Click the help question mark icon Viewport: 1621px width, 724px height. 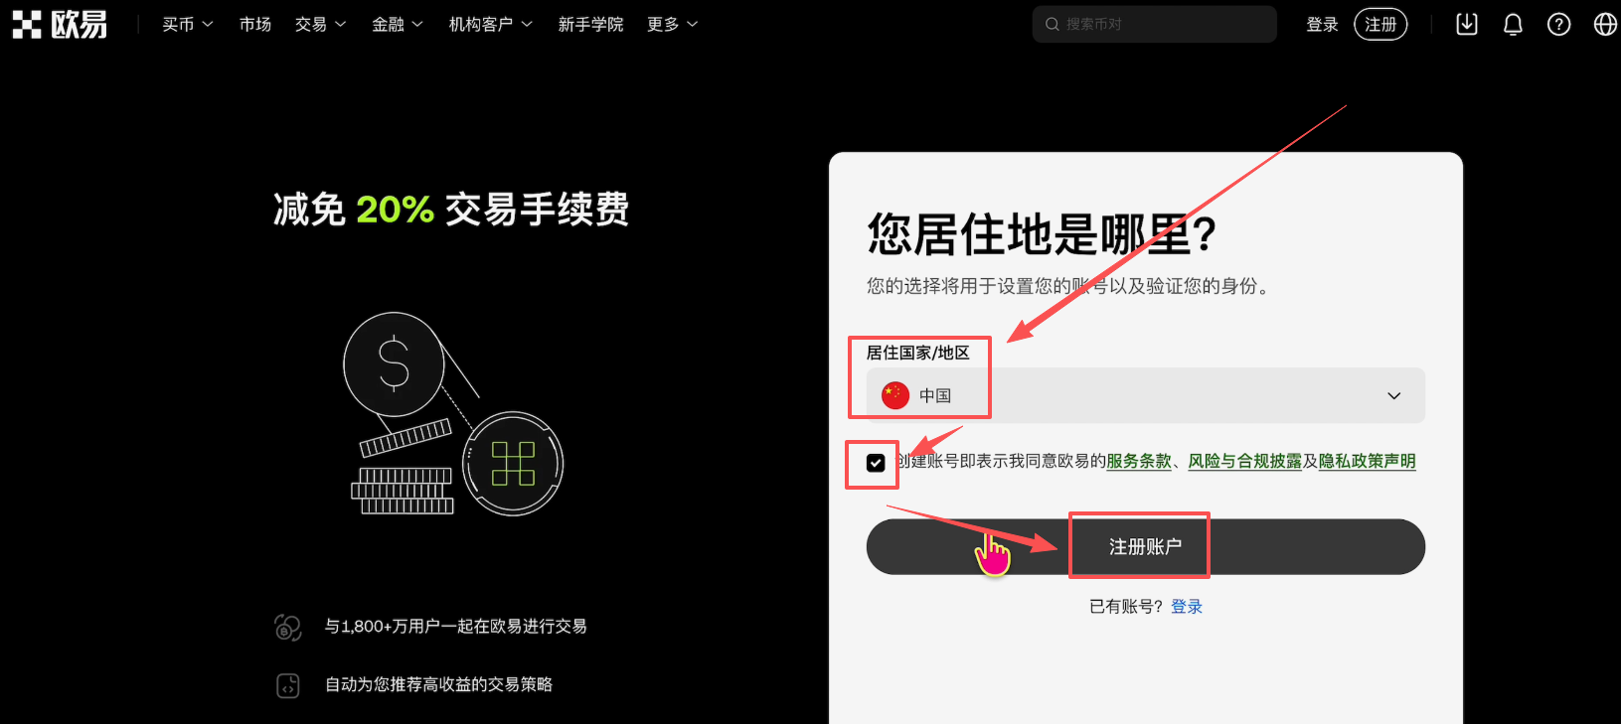1559,25
